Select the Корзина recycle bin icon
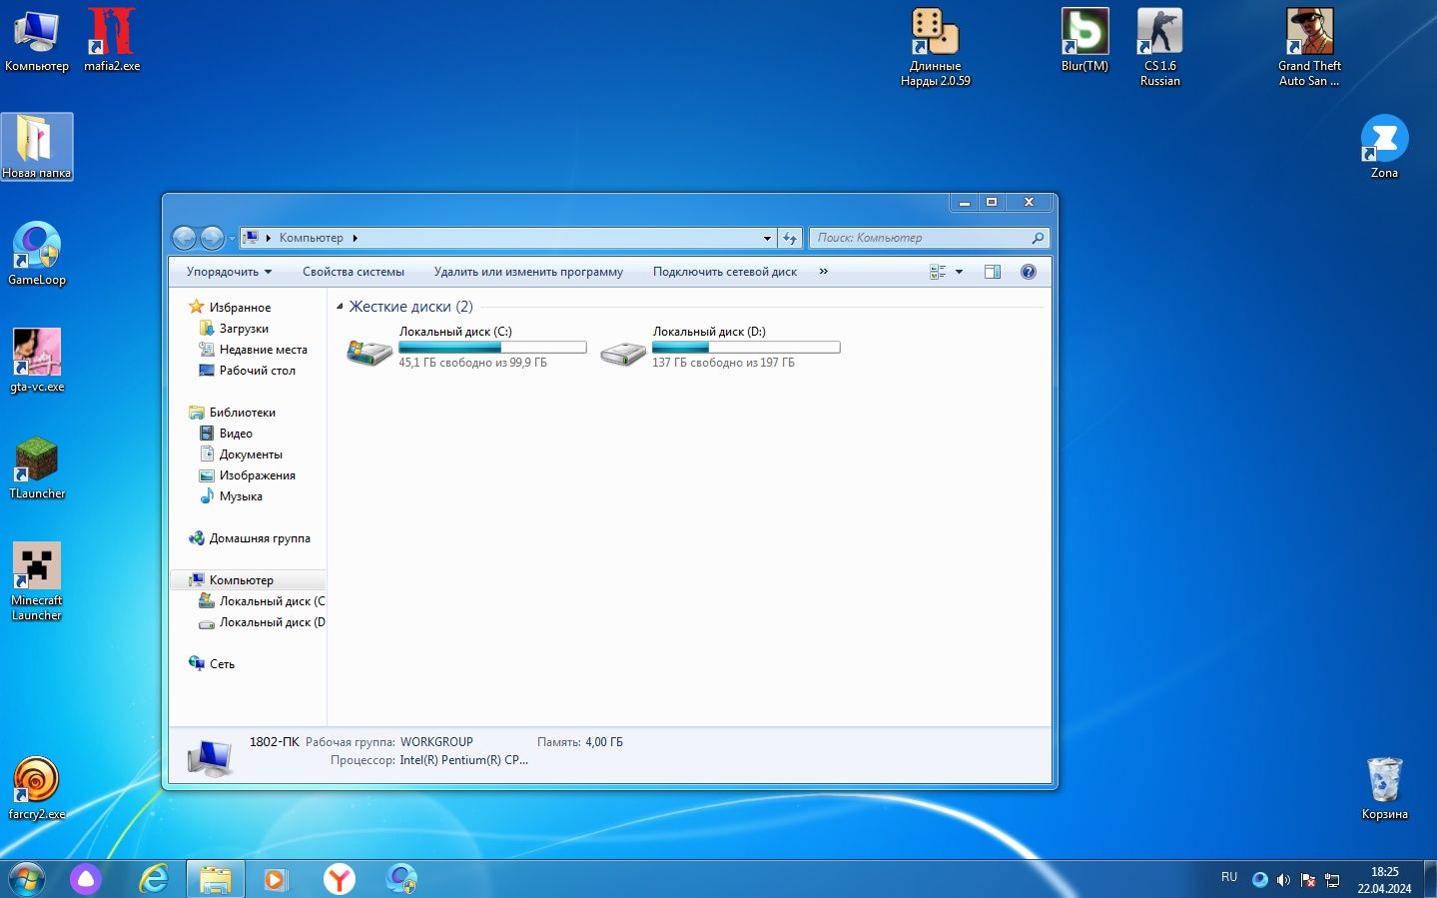Screen dimensions: 1437x898 (1384, 788)
